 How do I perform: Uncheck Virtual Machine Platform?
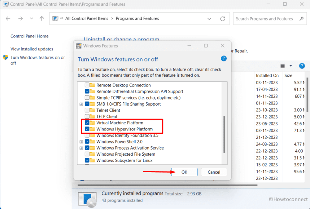[x=87, y=123]
